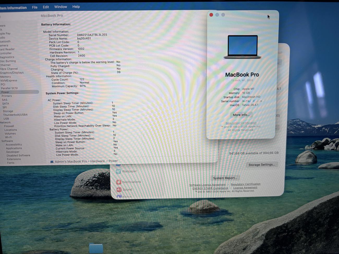The image size is (339, 254).
Task: Select Diagnostics in the sidebar
Action: (x=7, y=57)
